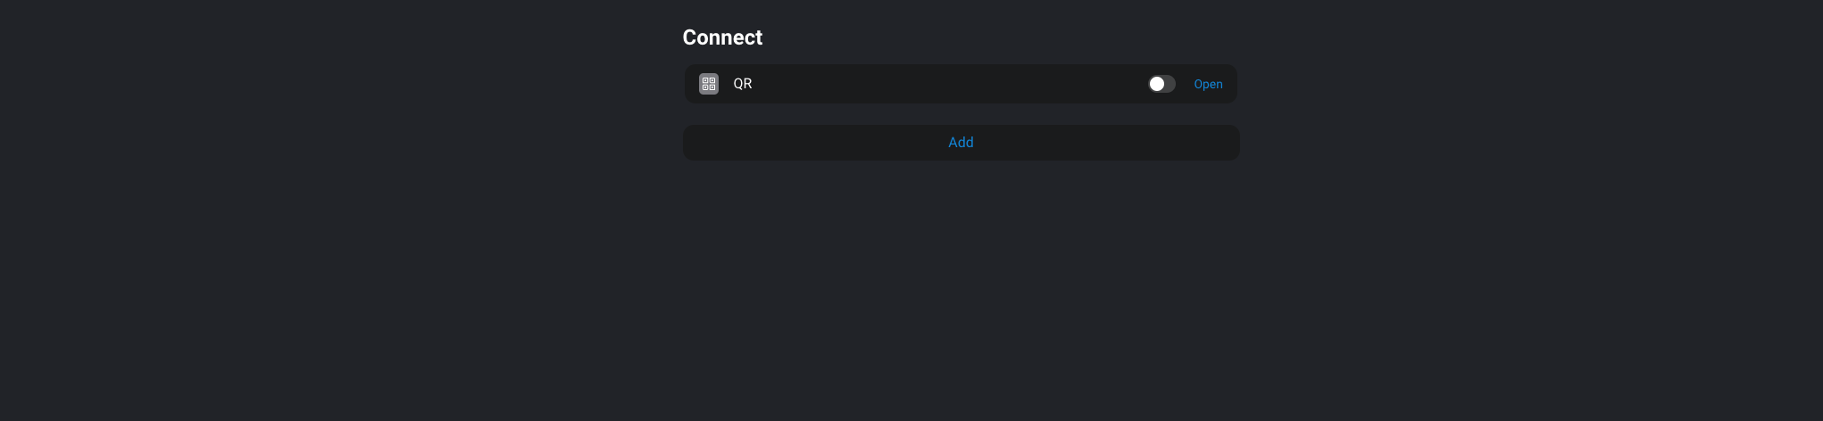The width and height of the screenshot is (1823, 421).
Task: Click the Connect heading
Action: [x=722, y=37]
